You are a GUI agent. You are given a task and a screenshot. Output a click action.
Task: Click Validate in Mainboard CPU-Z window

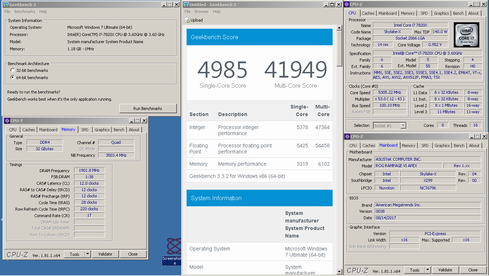pyautogui.click(x=445, y=270)
